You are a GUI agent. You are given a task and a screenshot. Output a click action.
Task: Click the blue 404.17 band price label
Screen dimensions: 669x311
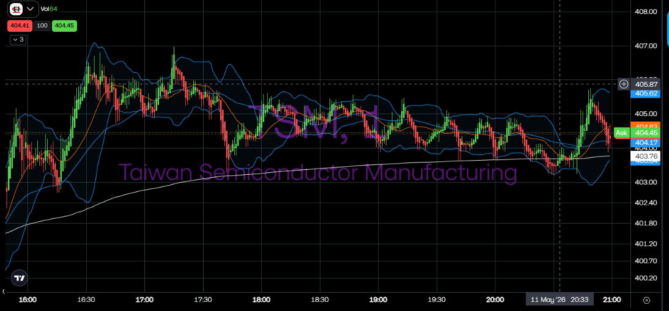(645, 142)
